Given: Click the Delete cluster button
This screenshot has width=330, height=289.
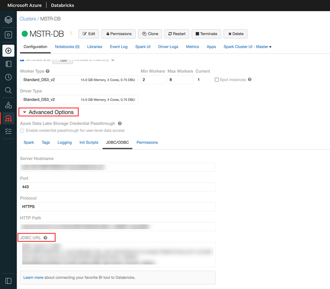Looking at the screenshot, I should point(235,34).
